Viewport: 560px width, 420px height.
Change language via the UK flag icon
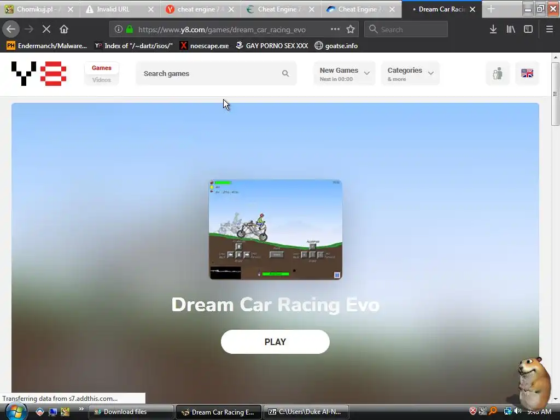point(527,74)
